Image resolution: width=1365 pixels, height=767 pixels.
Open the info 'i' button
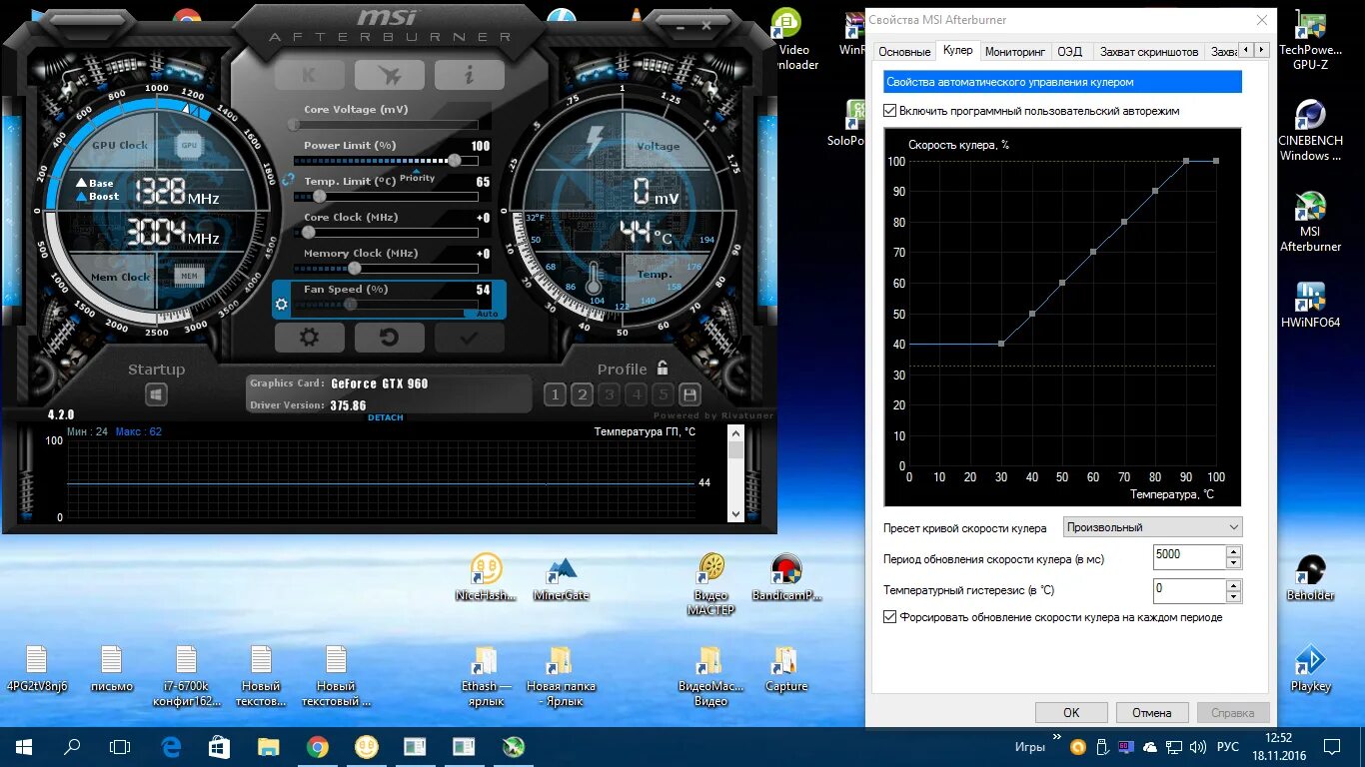(x=469, y=75)
